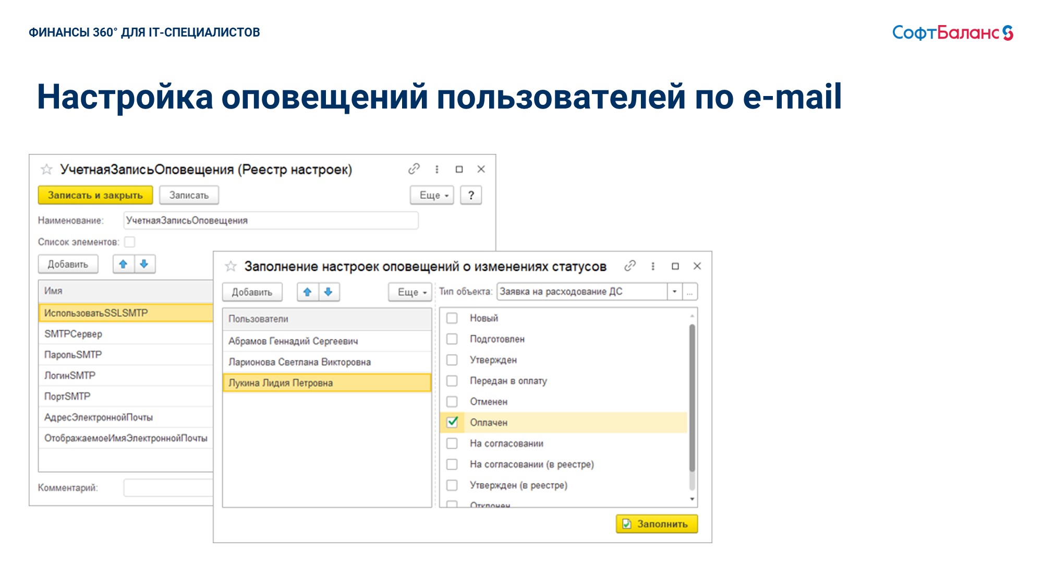The image size is (1043, 587).
Task: Uncheck the Оплачен status
Action: click(452, 422)
